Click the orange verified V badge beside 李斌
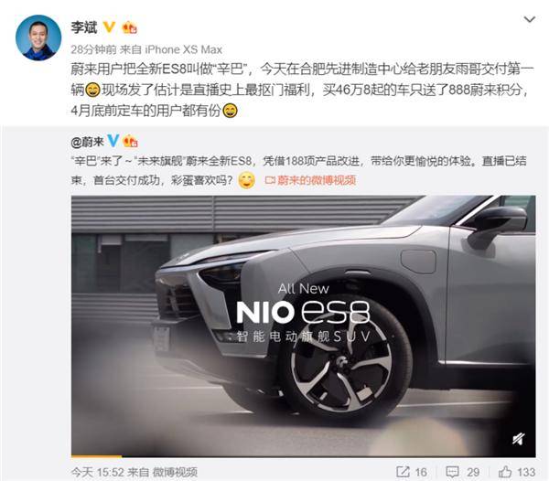This screenshot has width=549, height=481. click(109, 27)
